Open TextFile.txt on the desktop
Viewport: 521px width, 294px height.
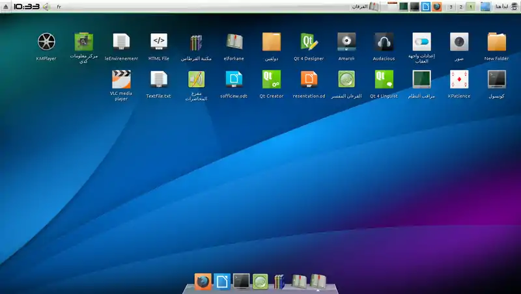coord(159,80)
